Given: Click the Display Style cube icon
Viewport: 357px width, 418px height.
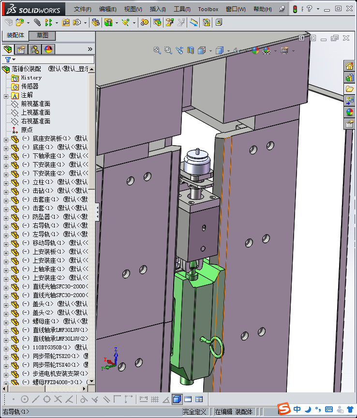Looking at the screenshot, I should 220,50.
